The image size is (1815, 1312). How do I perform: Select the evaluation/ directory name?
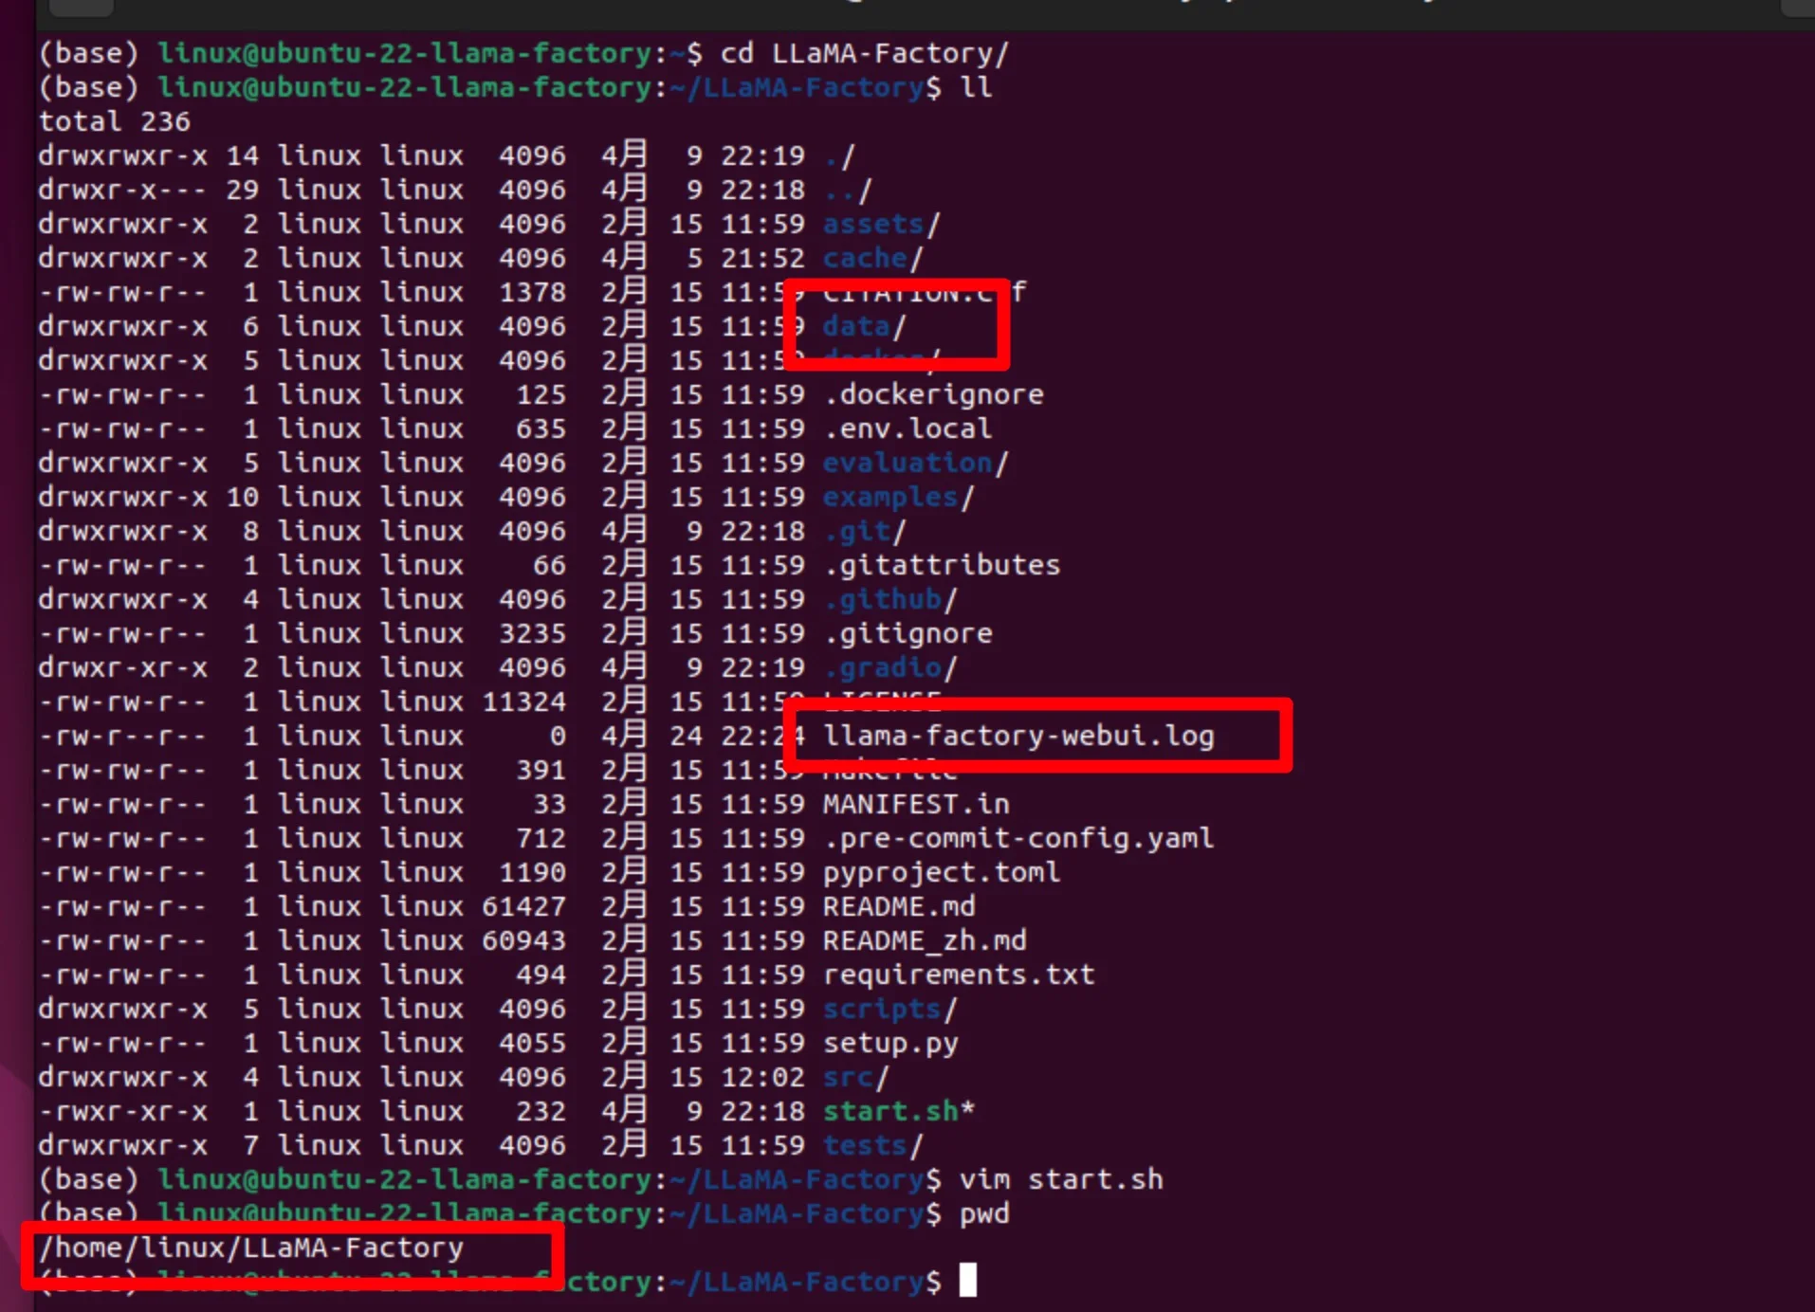coord(915,463)
